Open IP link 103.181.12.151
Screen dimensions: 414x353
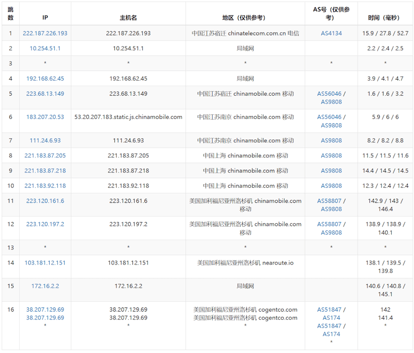(45, 263)
